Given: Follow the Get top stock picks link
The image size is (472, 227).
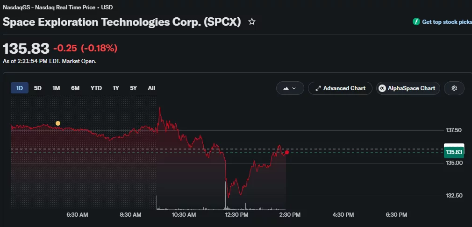Looking at the screenshot, I should click(447, 21).
